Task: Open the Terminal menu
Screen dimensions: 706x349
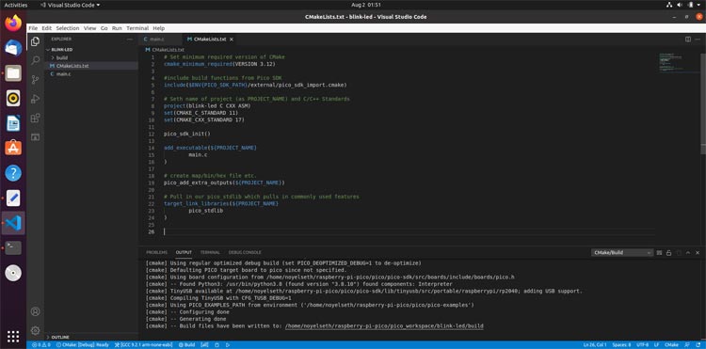Action: click(137, 28)
